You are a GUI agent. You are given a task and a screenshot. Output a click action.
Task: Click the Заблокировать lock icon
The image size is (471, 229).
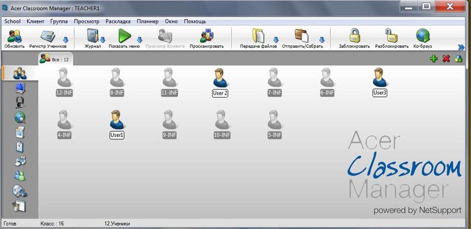point(355,36)
